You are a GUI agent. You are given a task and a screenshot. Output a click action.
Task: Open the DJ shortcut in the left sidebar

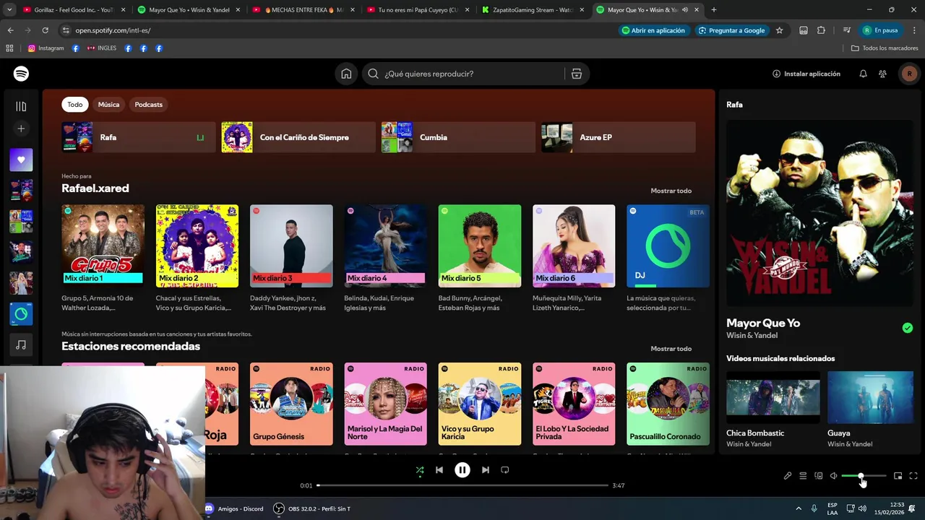pyautogui.click(x=21, y=314)
